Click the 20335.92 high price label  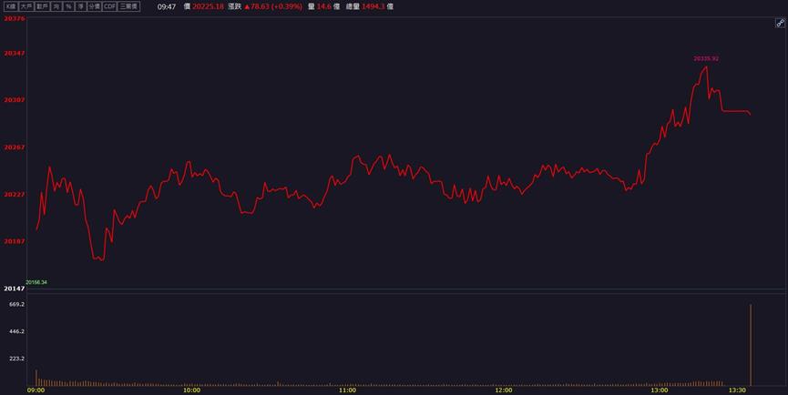[706, 59]
